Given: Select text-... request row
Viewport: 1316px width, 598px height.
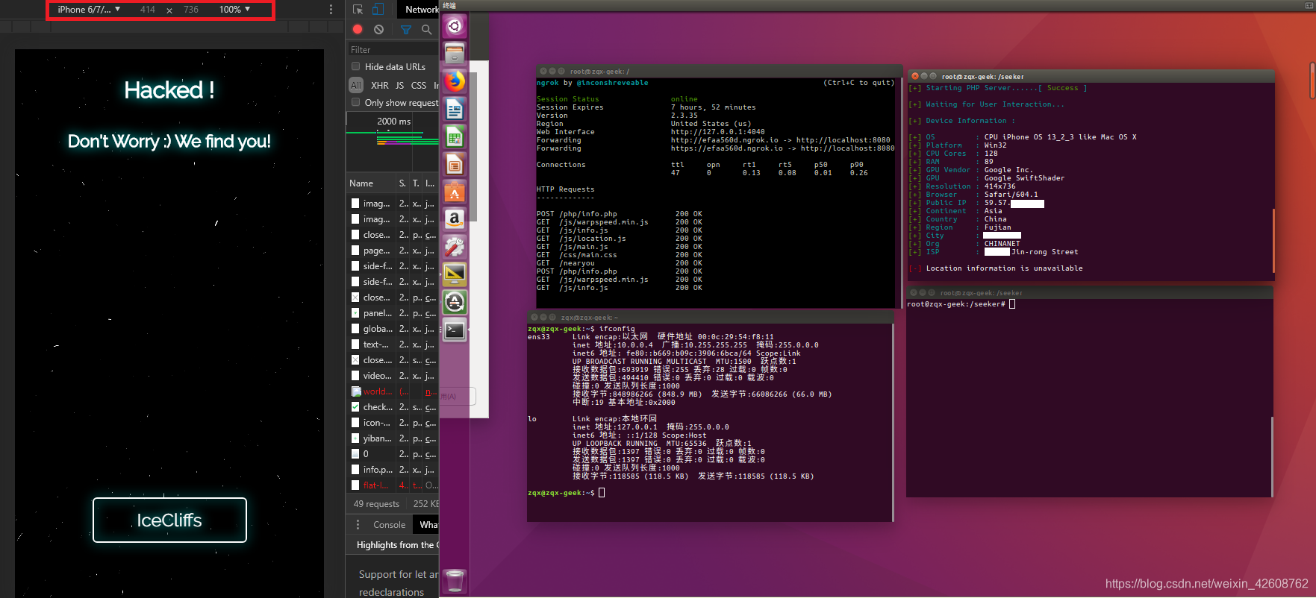Looking at the screenshot, I should pyautogui.click(x=393, y=344).
